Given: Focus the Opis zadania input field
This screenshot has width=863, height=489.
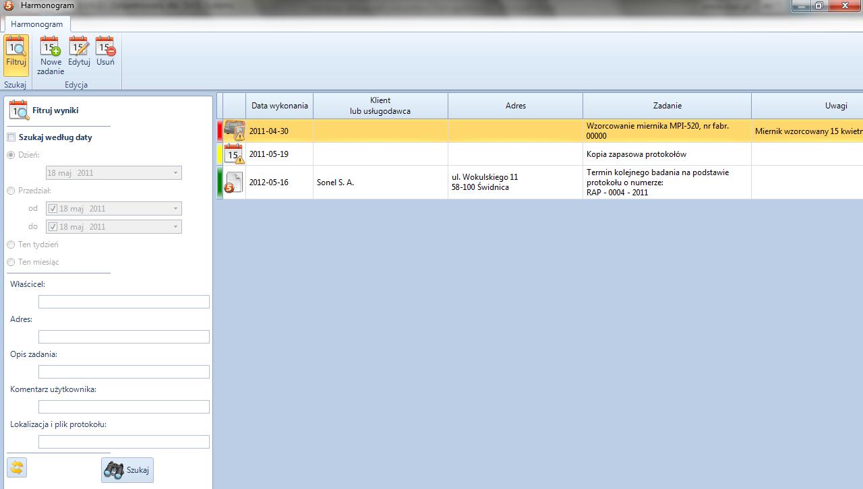Looking at the screenshot, I should (x=124, y=372).
